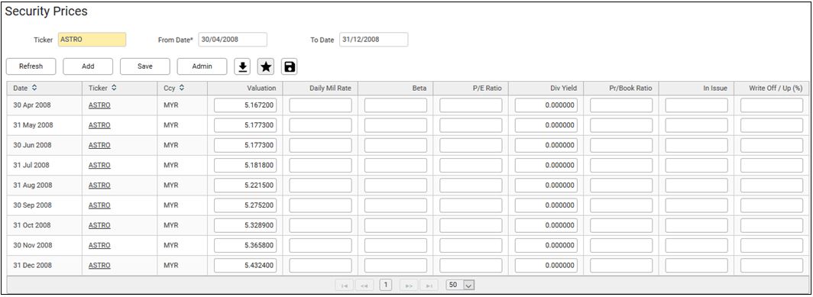This screenshot has width=813, height=297.
Task: Click the Ticker field containing ASTRO
Action: (92, 40)
